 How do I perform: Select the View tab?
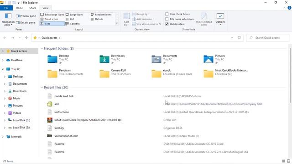[x=46, y=8]
